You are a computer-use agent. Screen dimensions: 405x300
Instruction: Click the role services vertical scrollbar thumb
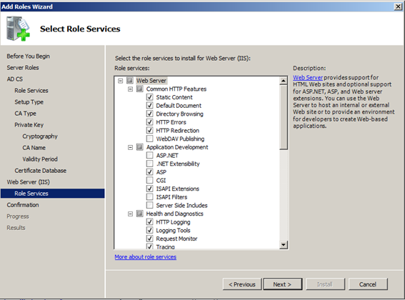[x=284, y=117]
